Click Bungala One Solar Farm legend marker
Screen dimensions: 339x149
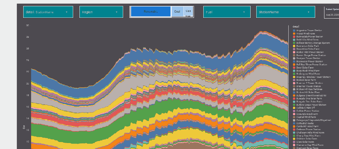pyautogui.click(x=294, y=99)
